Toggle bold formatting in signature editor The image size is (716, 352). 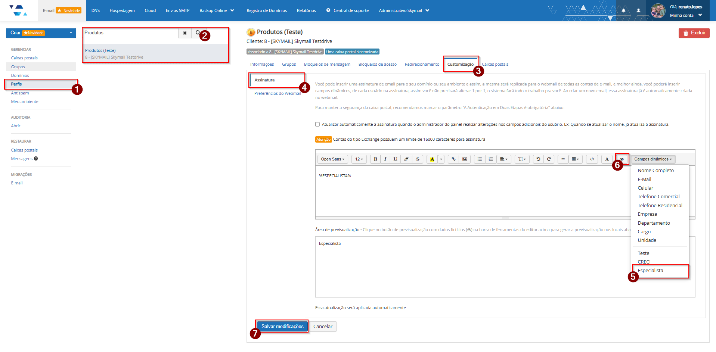(375, 159)
